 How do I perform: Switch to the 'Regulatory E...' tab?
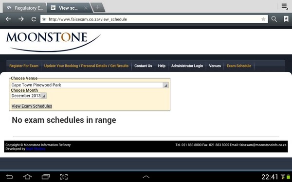pos(25,8)
